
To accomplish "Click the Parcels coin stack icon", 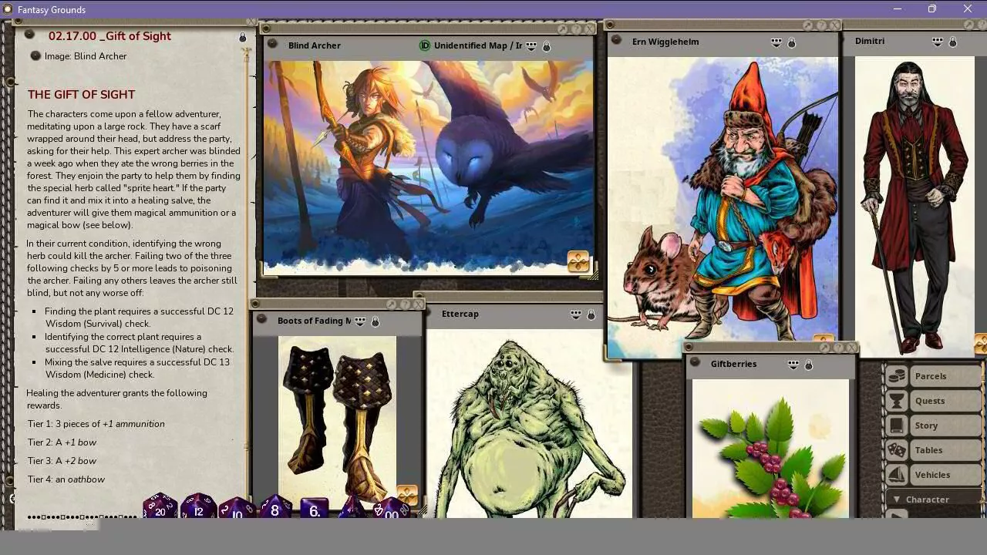I will click(897, 376).
